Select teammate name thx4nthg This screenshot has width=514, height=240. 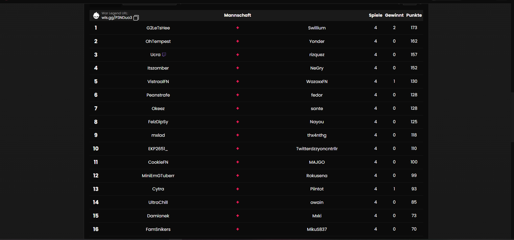click(317, 135)
